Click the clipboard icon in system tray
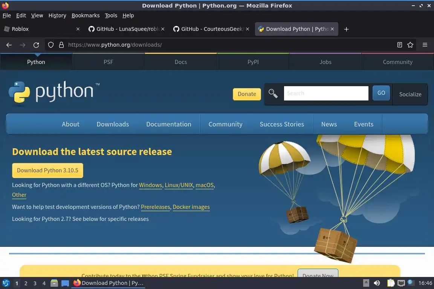The width and height of the screenshot is (434, 289). pyautogui.click(x=391, y=283)
